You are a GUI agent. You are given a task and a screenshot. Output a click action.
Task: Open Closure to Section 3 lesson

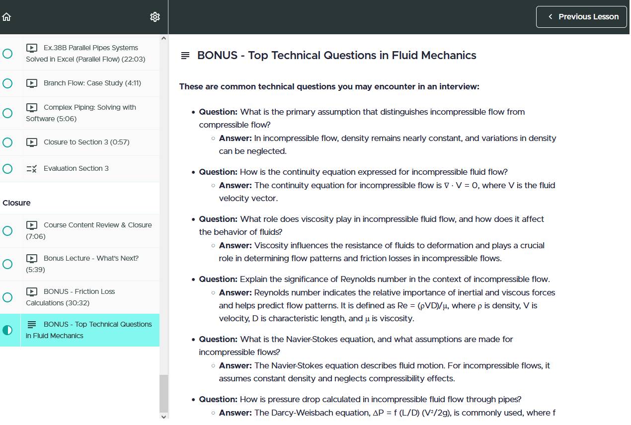click(79, 142)
